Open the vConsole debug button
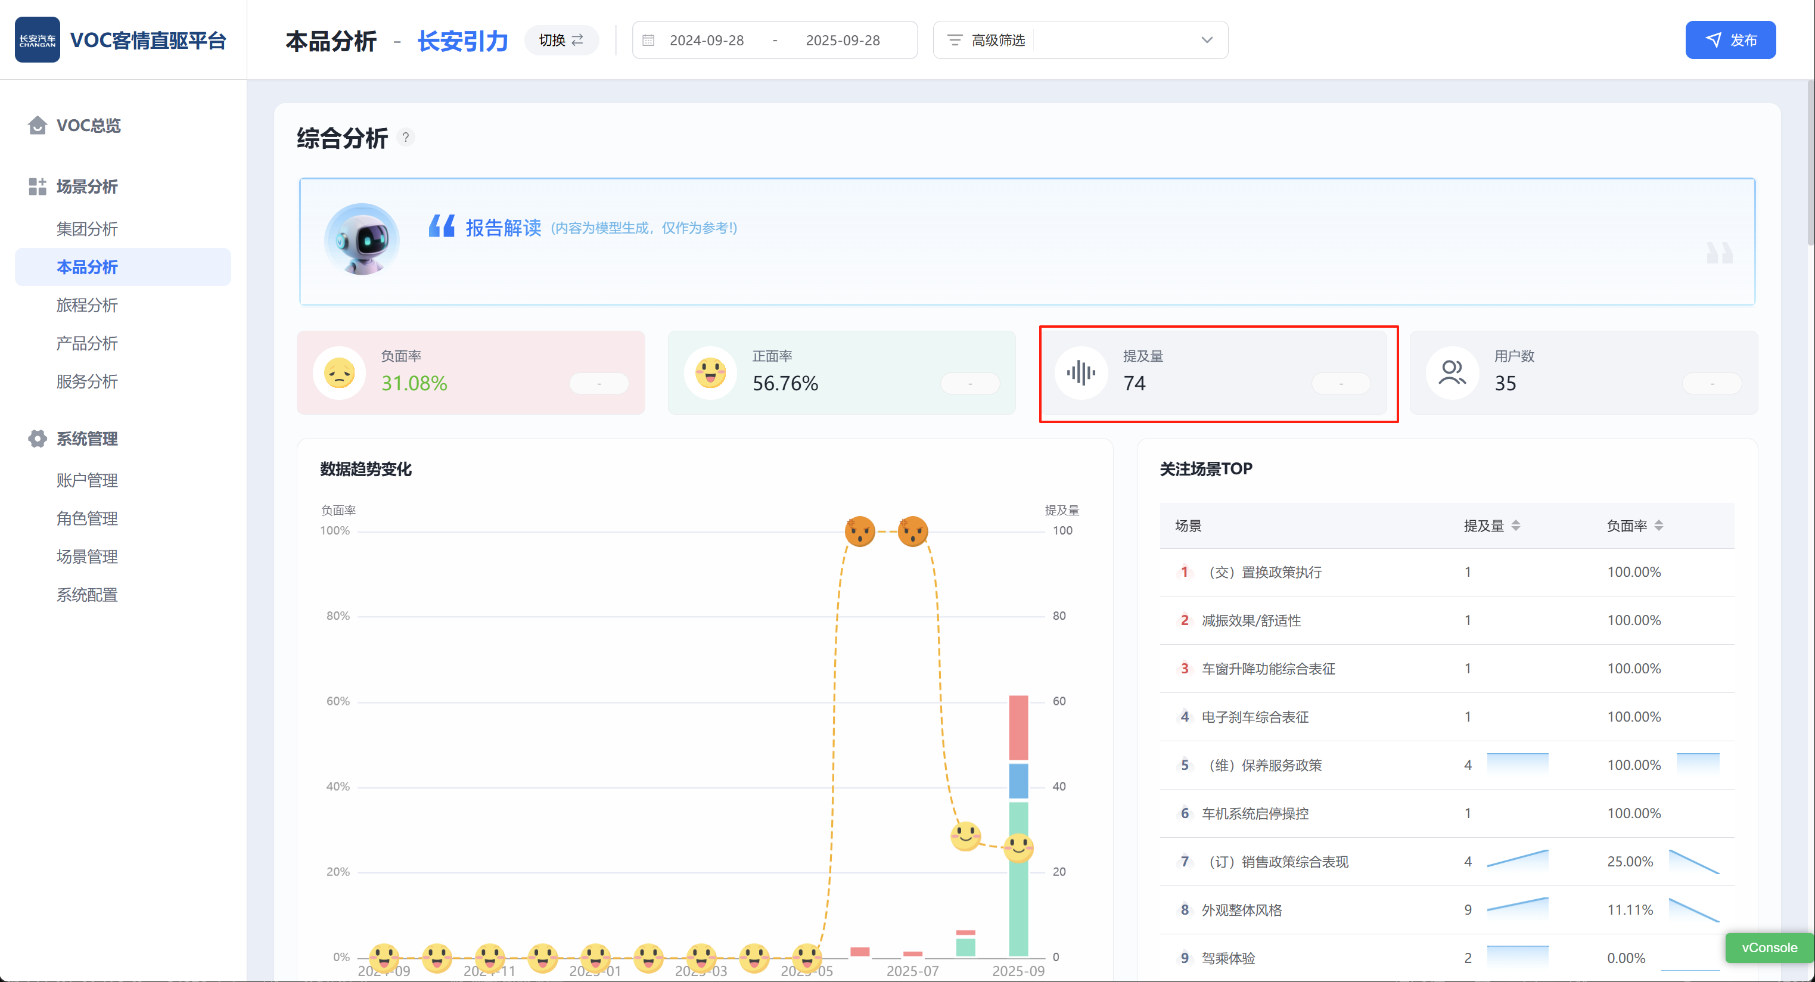The image size is (1815, 982). click(x=1769, y=947)
